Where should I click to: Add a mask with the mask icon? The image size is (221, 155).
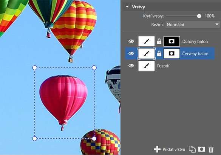point(202,149)
